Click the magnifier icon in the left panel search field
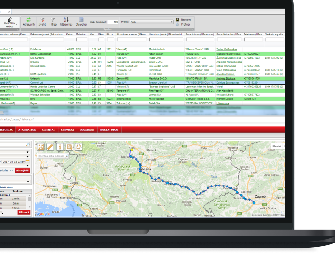This screenshot has height=254, width=336. point(28,145)
